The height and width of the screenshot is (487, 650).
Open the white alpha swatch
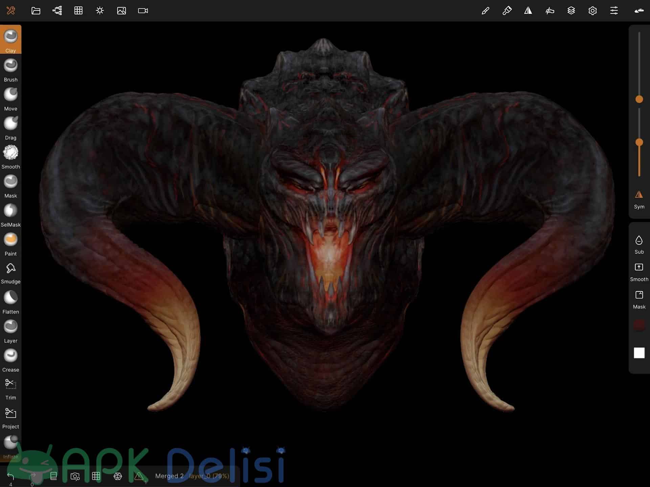point(639,353)
